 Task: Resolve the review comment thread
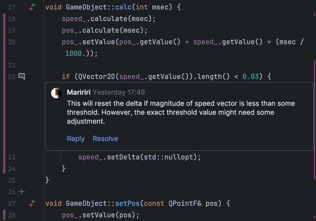(x=105, y=139)
